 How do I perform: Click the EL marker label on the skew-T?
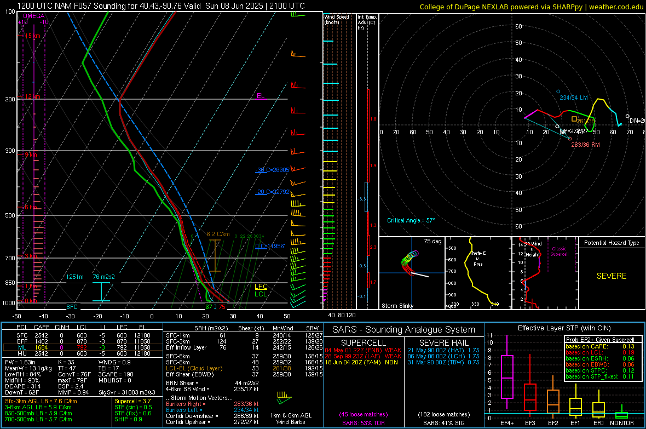[261, 96]
